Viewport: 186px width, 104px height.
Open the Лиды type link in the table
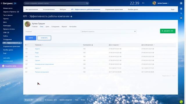click(x=37, y=53)
